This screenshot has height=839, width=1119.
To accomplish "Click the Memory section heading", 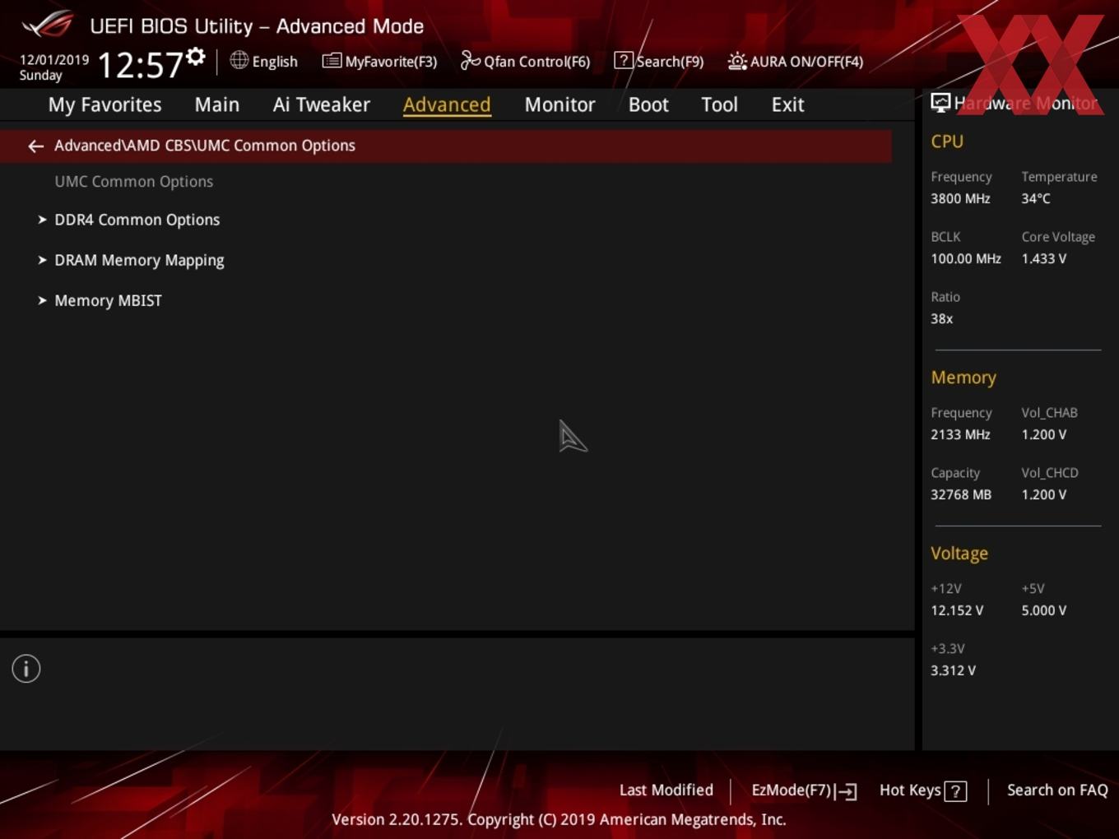I will 963,378.
